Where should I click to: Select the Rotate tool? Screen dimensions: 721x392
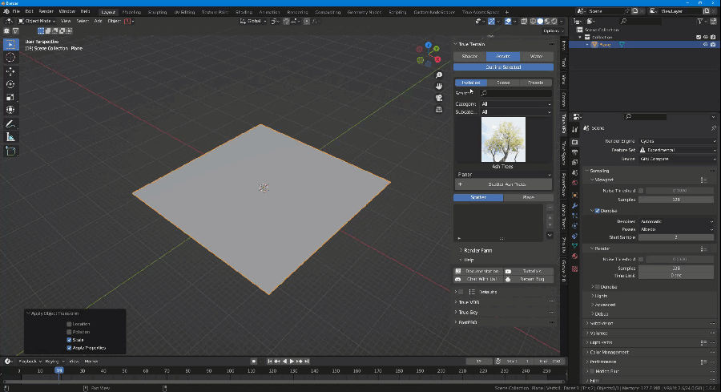click(x=10, y=84)
